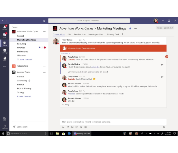Screen dimensions: 178x153
Task: Start a new chat with compose icon
Action: 44,20
